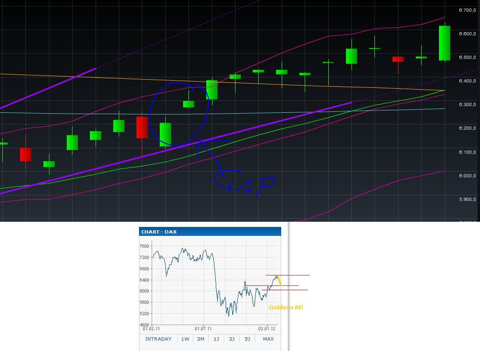Select the Goldens M! annotation text
This screenshot has width=480, height=351.
point(285,307)
